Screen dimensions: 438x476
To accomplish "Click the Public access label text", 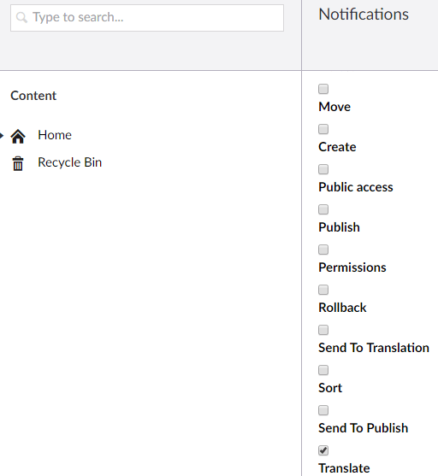I will click(x=356, y=187).
